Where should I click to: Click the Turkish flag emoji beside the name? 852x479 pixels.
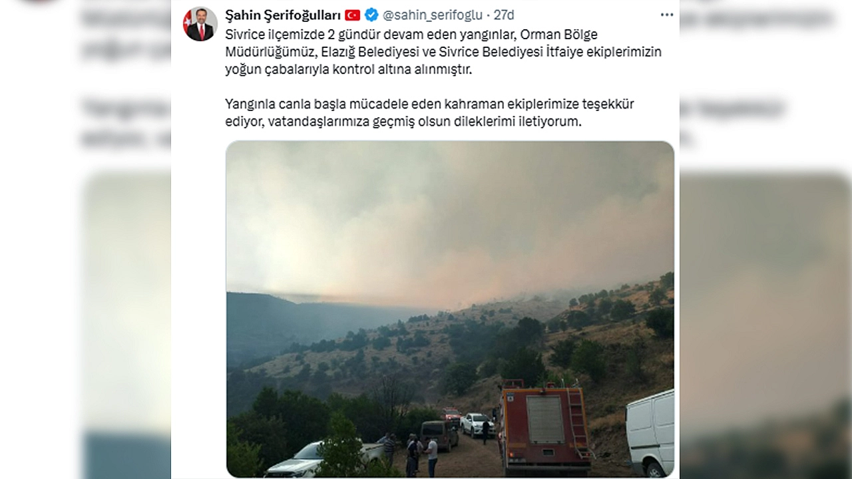[x=352, y=15]
